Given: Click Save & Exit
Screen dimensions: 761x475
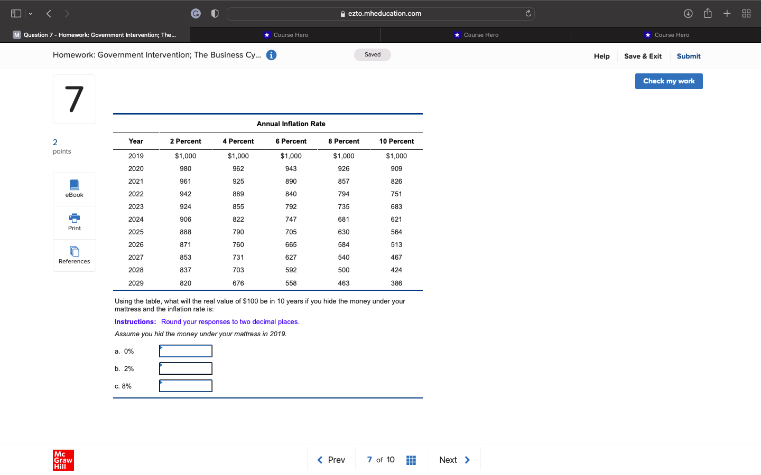Looking at the screenshot, I should pos(643,56).
